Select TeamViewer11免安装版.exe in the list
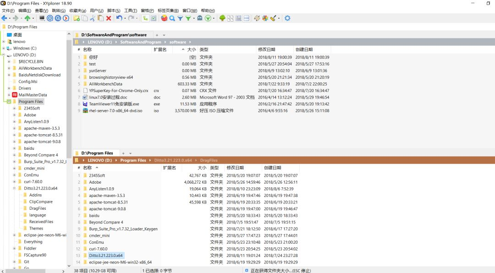Screen dimensions: 495x273 click(x=114, y=104)
